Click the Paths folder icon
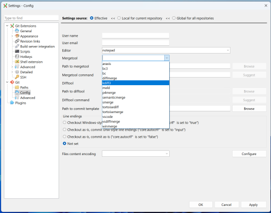The image size is (271, 213). (x=17, y=87)
